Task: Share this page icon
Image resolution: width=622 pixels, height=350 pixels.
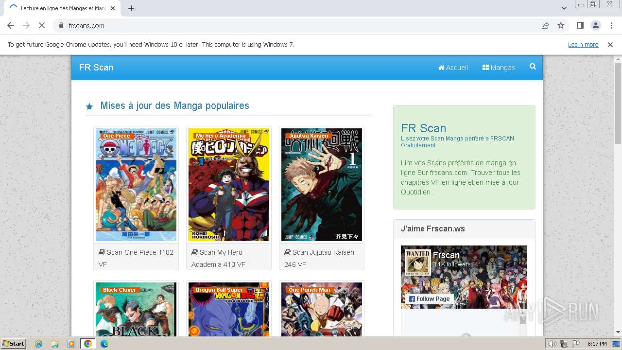Action: pyautogui.click(x=545, y=25)
